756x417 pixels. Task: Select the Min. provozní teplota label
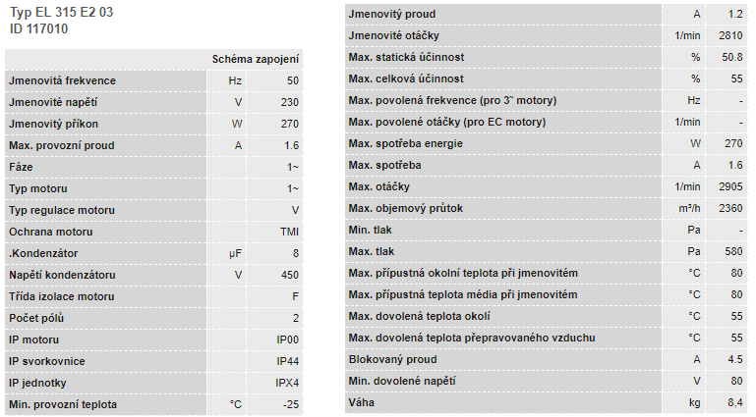tap(63, 404)
